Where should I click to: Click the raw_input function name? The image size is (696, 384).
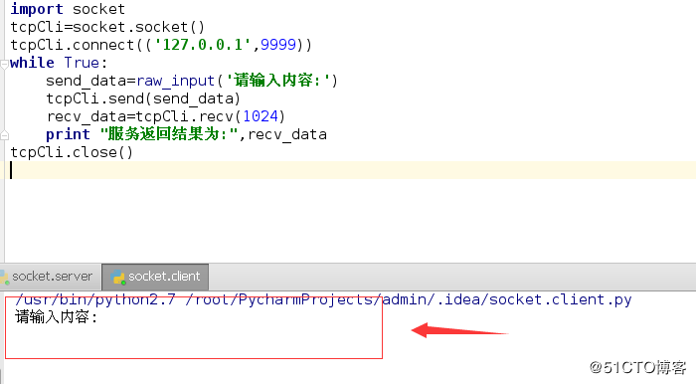[x=175, y=81]
